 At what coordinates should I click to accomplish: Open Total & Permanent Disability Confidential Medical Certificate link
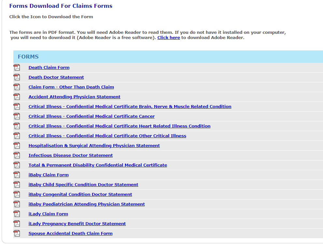pyautogui.click(x=98, y=165)
